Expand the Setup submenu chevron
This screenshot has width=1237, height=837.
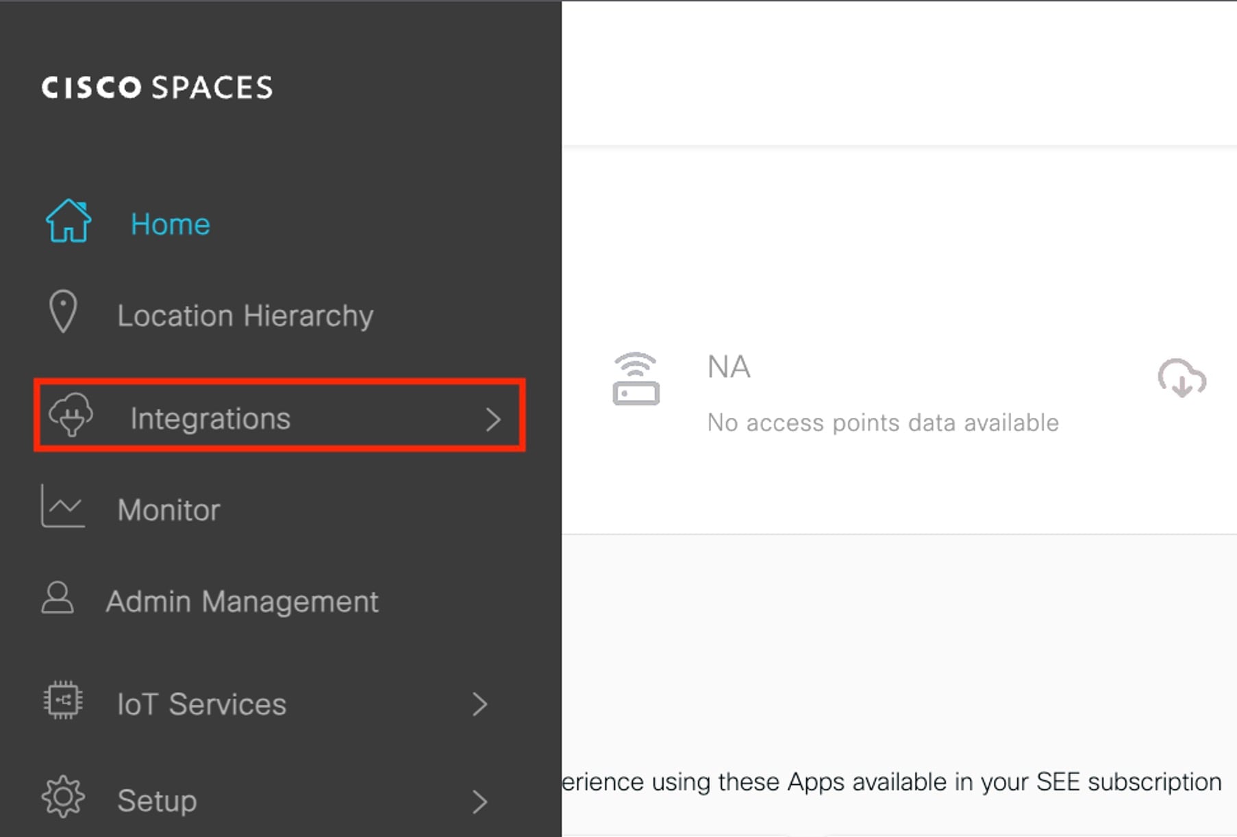479,801
